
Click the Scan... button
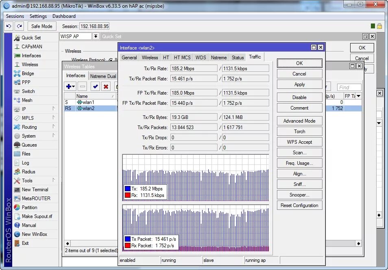(x=299, y=153)
